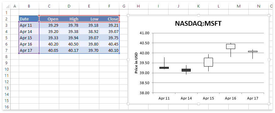The image size is (275, 113).
Task: Click the 41.00 axis label
Action: coord(144,33)
